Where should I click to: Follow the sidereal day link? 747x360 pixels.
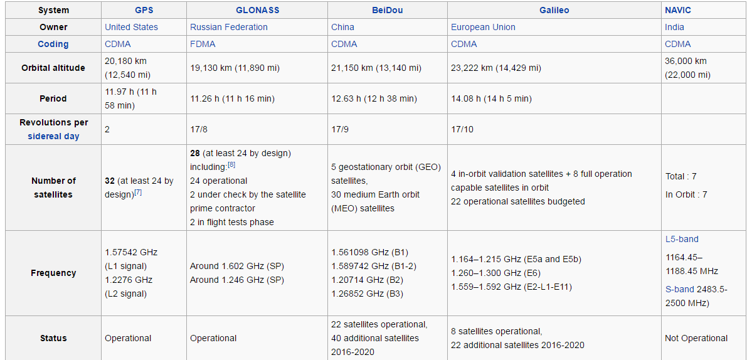point(53,136)
